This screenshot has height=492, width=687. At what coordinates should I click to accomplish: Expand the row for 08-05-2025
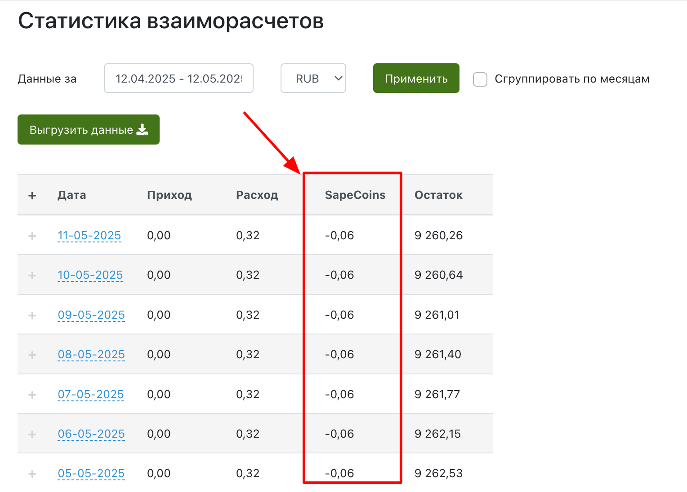(32, 354)
